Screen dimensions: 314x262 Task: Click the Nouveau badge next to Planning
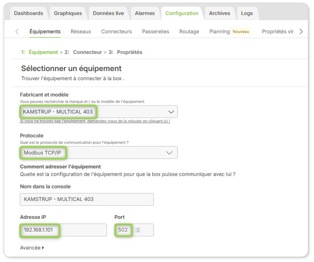pyautogui.click(x=241, y=32)
